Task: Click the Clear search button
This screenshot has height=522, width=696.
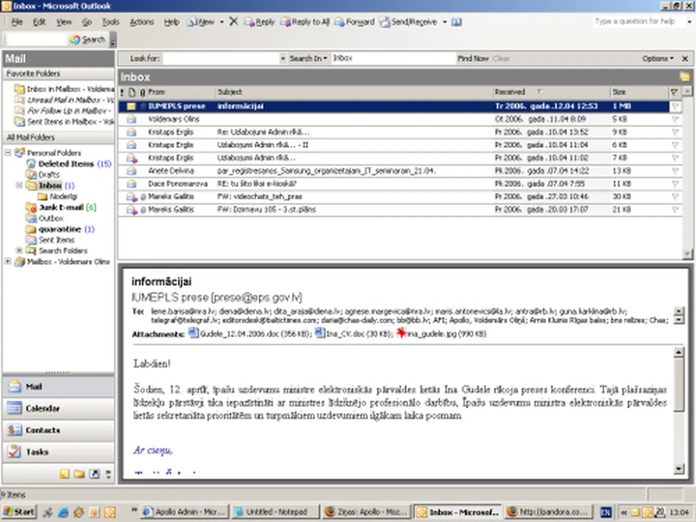Action: pyautogui.click(x=501, y=58)
